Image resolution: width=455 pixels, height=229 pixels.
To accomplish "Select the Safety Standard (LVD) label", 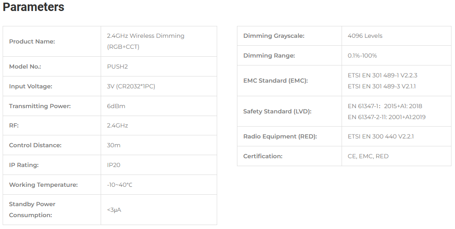I will (x=277, y=111).
